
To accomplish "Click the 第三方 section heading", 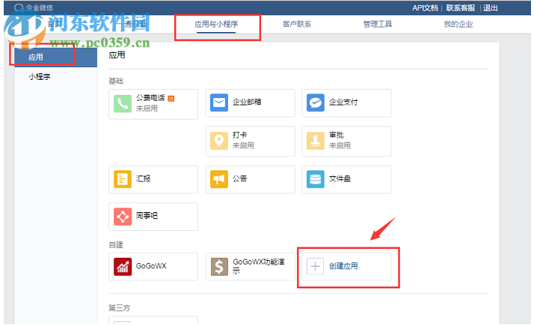I will (119, 309).
